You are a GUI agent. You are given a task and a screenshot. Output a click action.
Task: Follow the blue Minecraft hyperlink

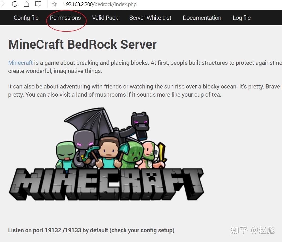(20, 63)
